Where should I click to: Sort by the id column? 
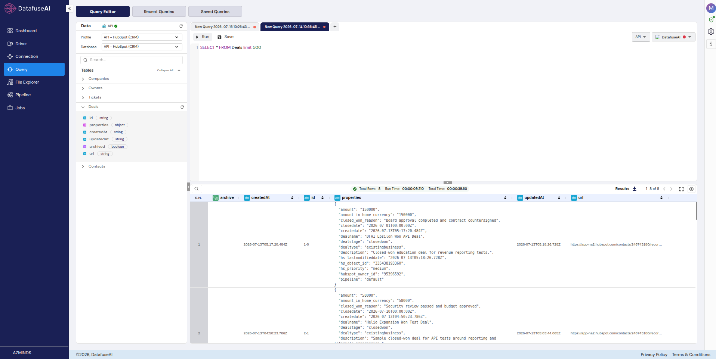[322, 198]
